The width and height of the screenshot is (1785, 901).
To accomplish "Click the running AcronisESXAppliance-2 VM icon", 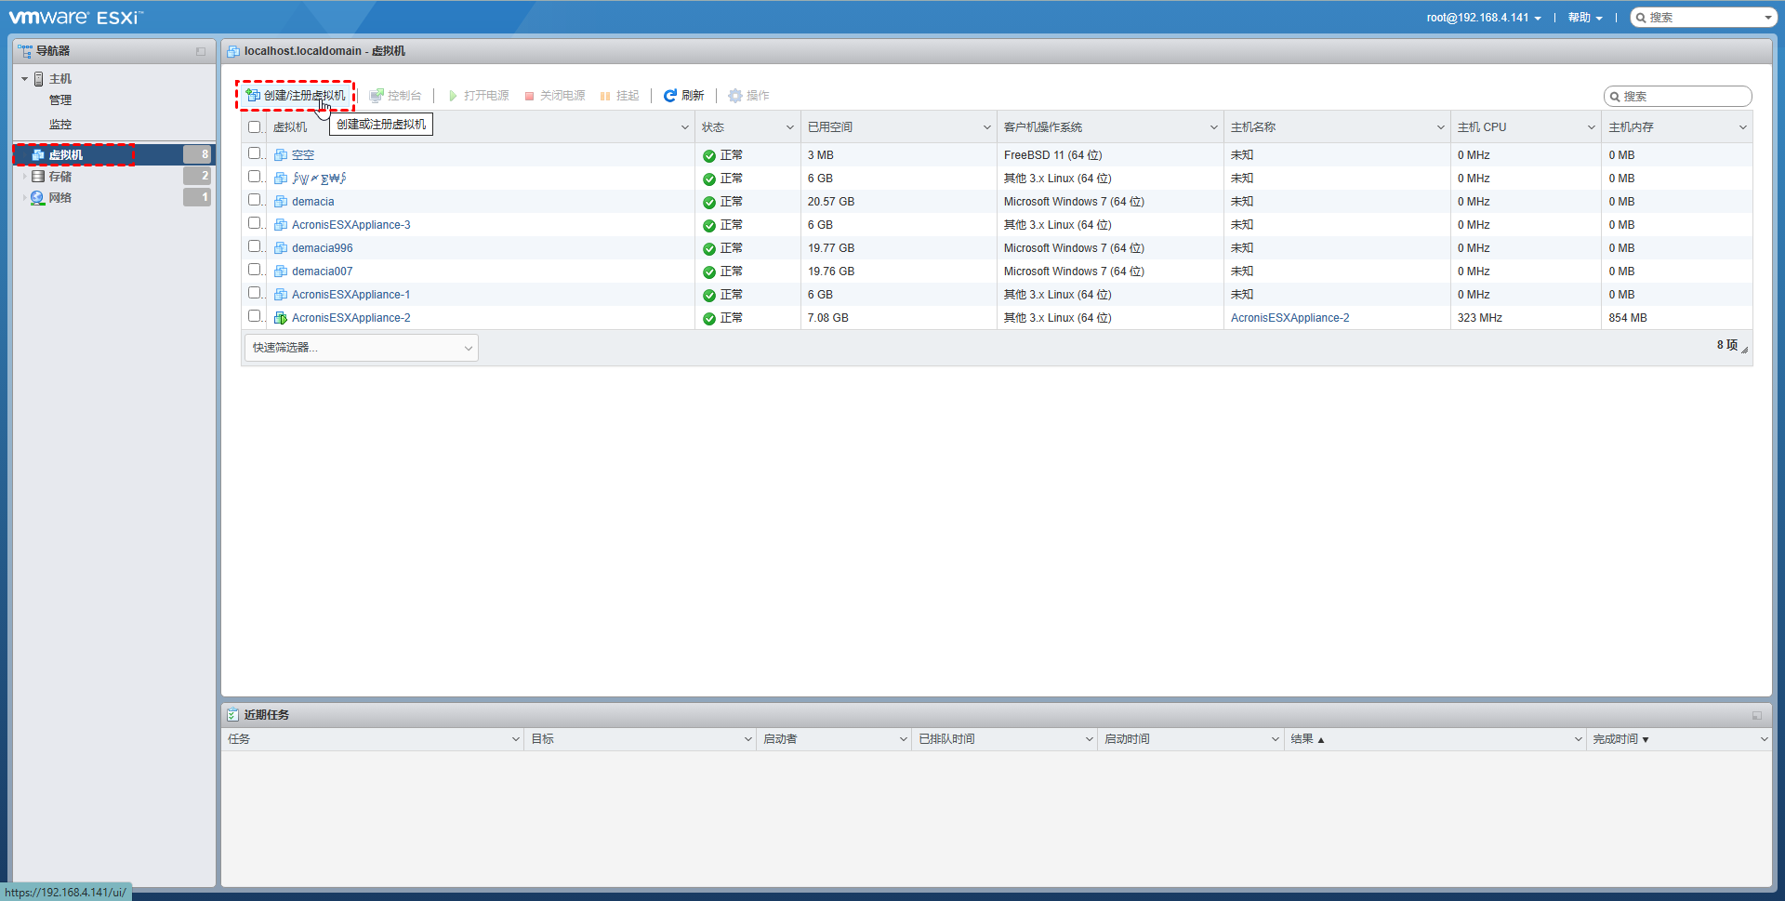I will click(x=281, y=318).
